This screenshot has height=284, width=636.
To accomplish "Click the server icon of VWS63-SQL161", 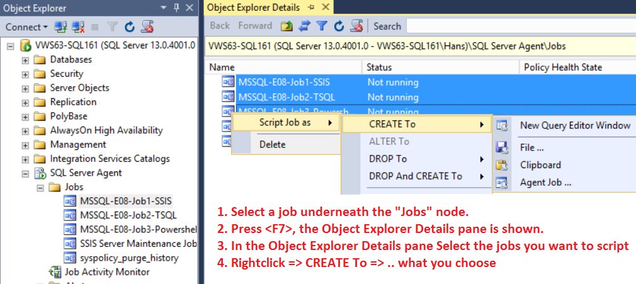I will pyautogui.click(x=25, y=45).
